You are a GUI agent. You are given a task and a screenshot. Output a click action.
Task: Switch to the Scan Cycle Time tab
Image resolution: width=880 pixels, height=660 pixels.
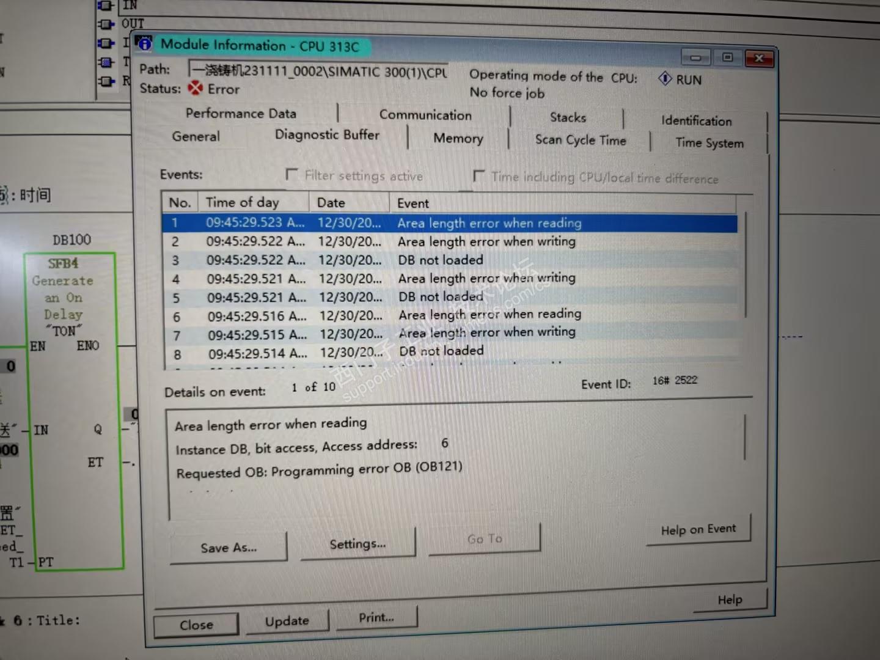point(581,141)
